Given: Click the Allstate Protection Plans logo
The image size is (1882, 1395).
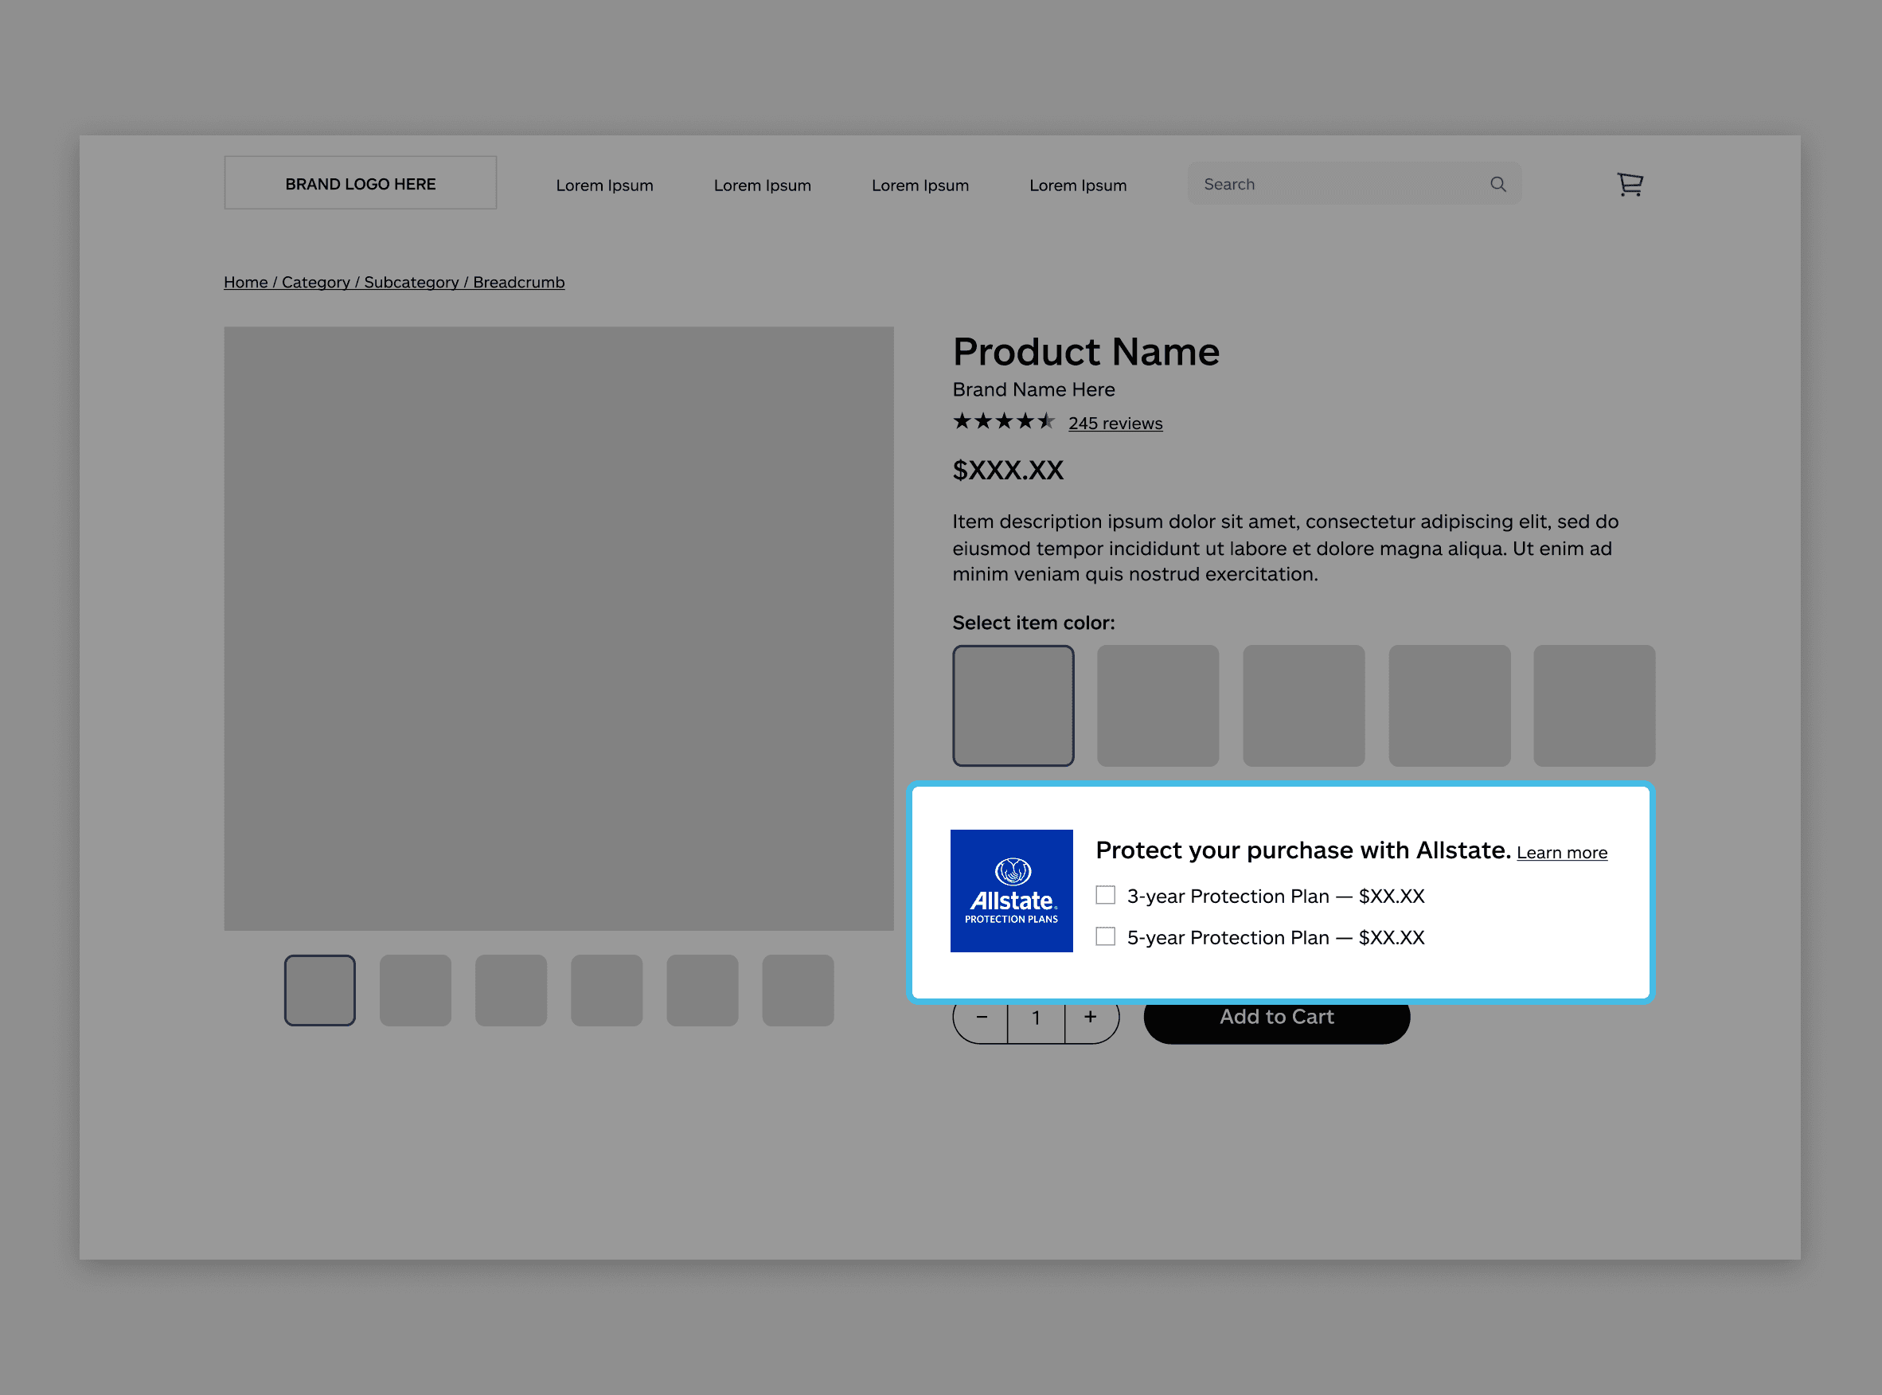Looking at the screenshot, I should [1012, 891].
